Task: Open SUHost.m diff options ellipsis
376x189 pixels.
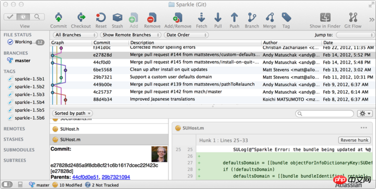Action: pyautogui.click(x=363, y=128)
